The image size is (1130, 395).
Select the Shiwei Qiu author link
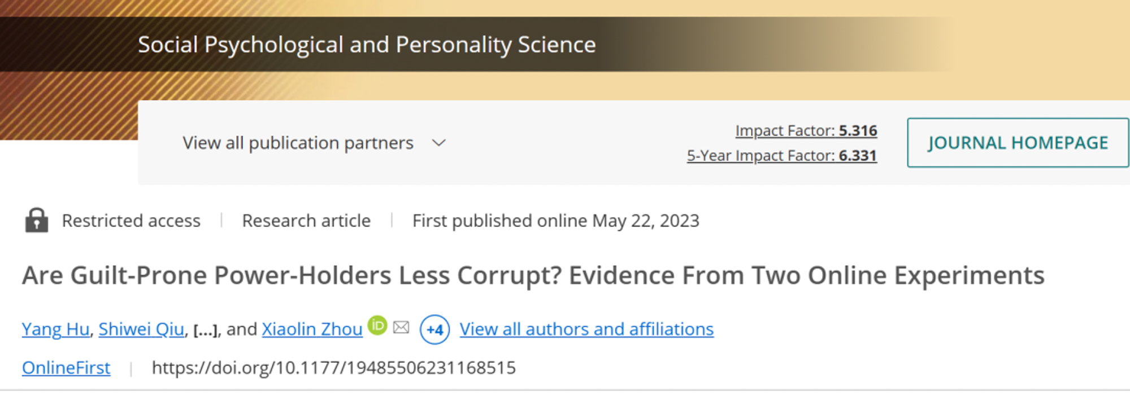tap(141, 329)
